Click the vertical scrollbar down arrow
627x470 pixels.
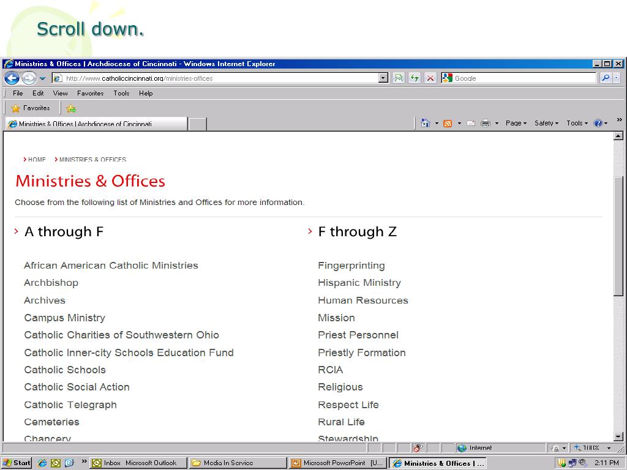[618, 436]
